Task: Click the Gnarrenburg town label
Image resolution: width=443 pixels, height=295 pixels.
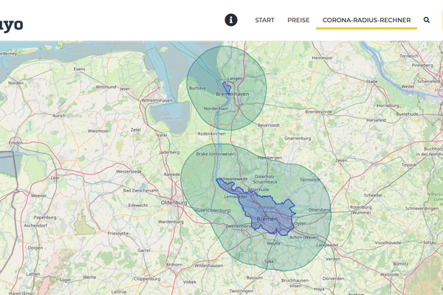Action: click(x=298, y=139)
